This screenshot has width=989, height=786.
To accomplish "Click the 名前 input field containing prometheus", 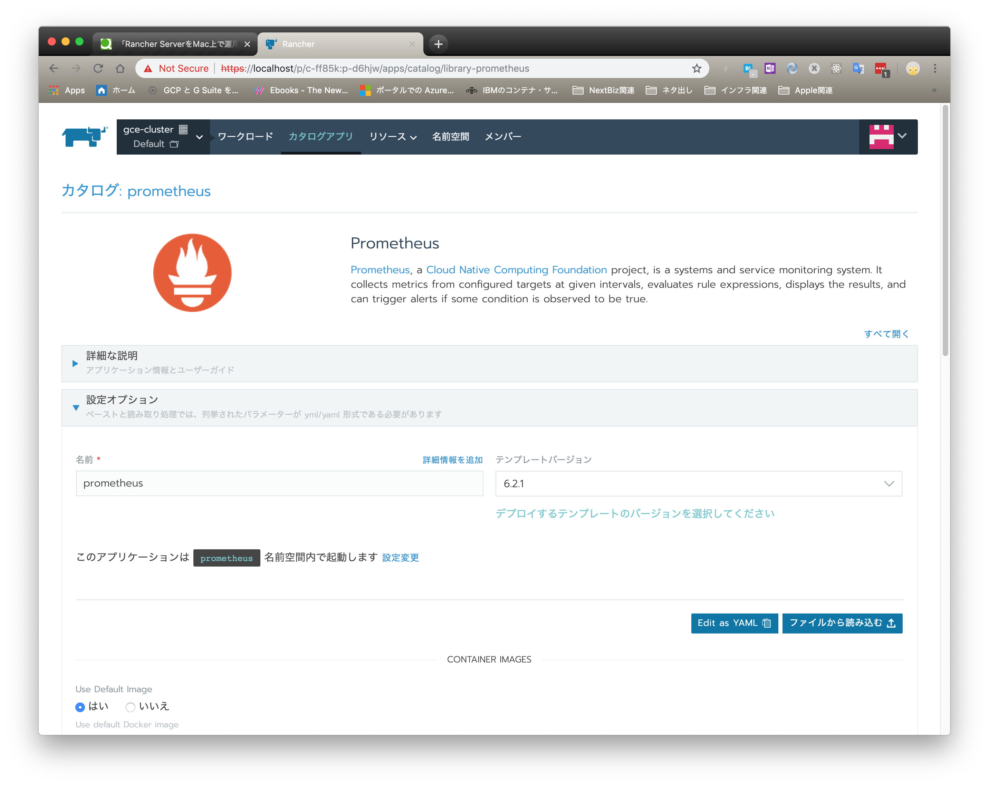I will tap(279, 483).
